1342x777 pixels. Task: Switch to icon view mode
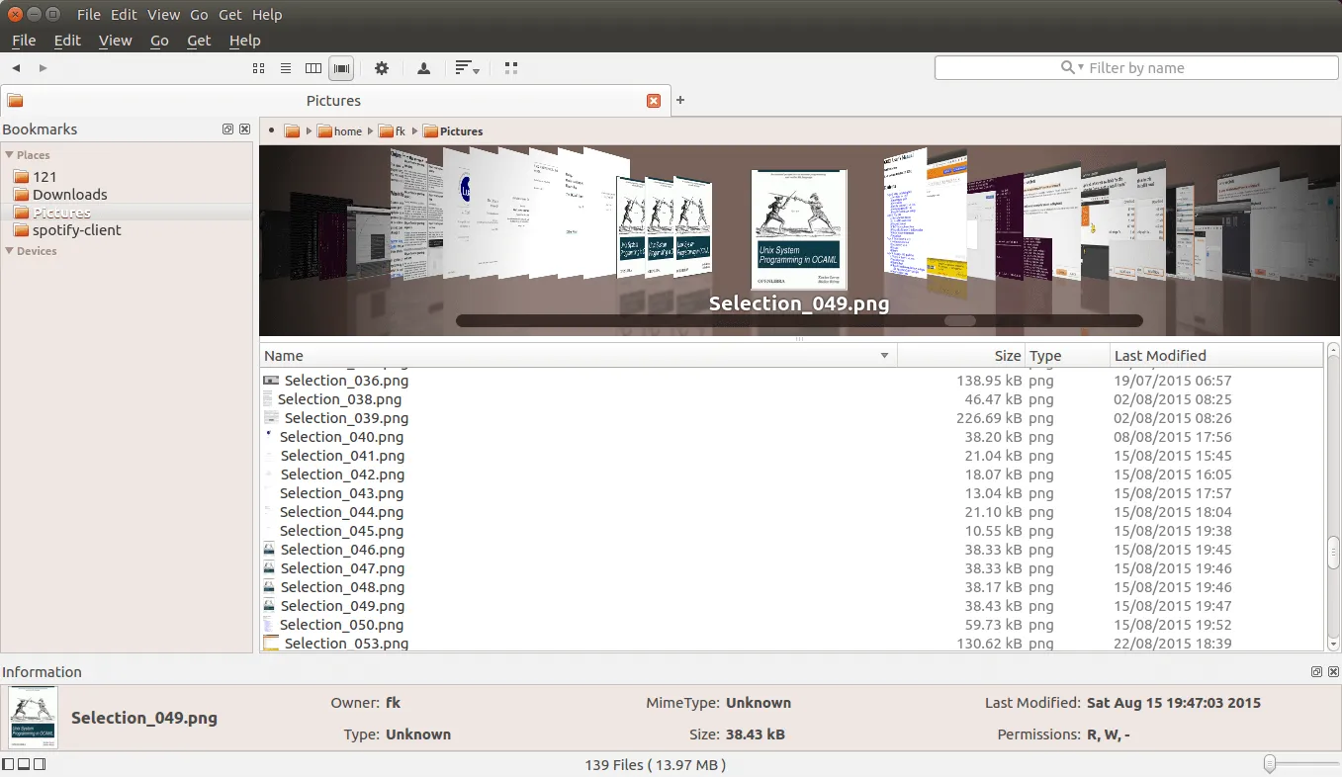(x=258, y=68)
